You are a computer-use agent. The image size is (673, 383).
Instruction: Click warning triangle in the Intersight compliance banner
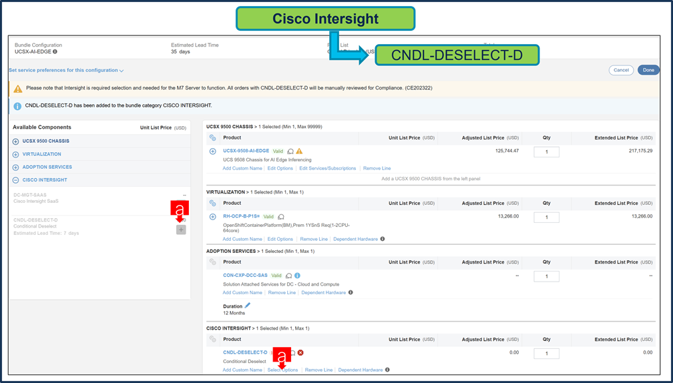(x=17, y=88)
